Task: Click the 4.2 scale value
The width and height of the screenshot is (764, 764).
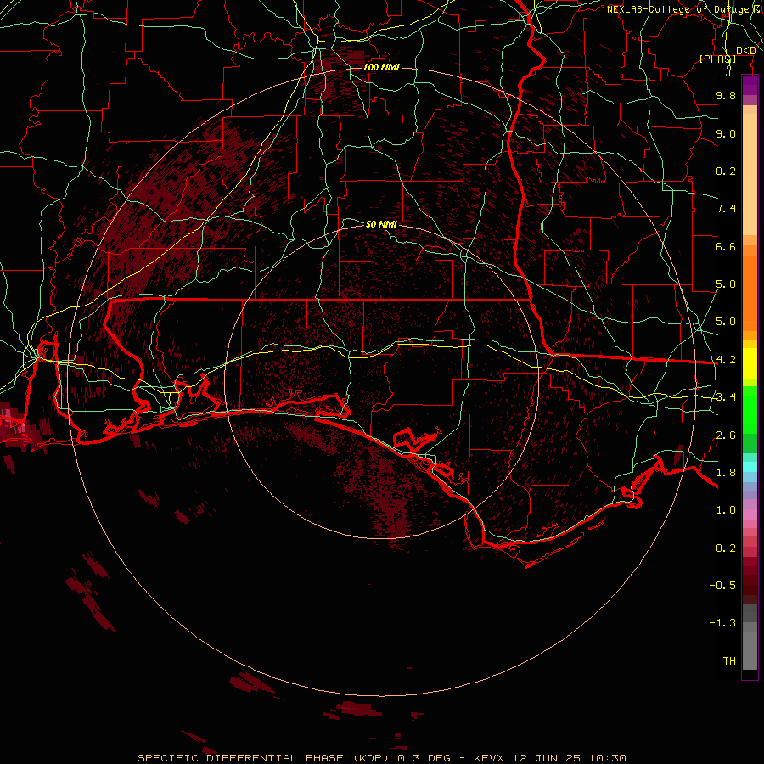Action: 726,360
